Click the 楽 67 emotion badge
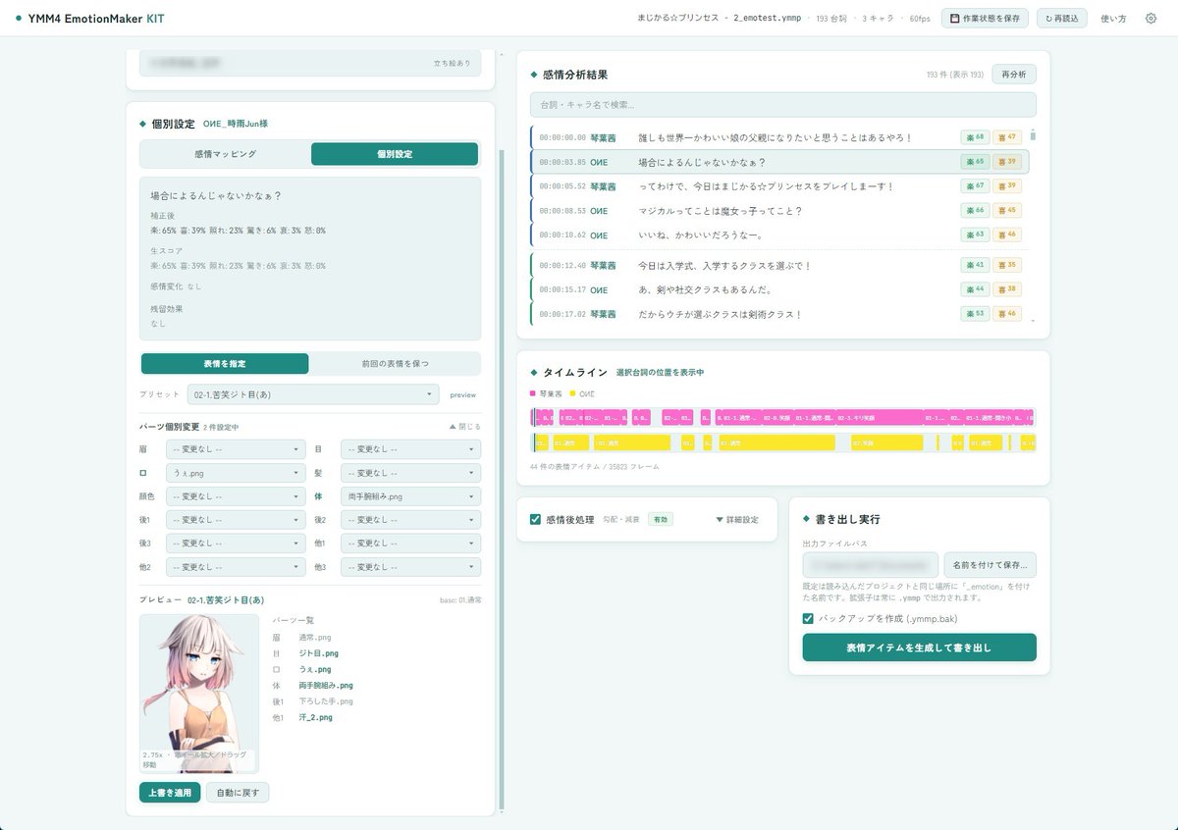Viewport: 1178px width, 830px height. (975, 186)
